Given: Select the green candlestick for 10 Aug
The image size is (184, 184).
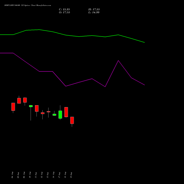Looking at the screenshot, I should [x=31, y=106].
